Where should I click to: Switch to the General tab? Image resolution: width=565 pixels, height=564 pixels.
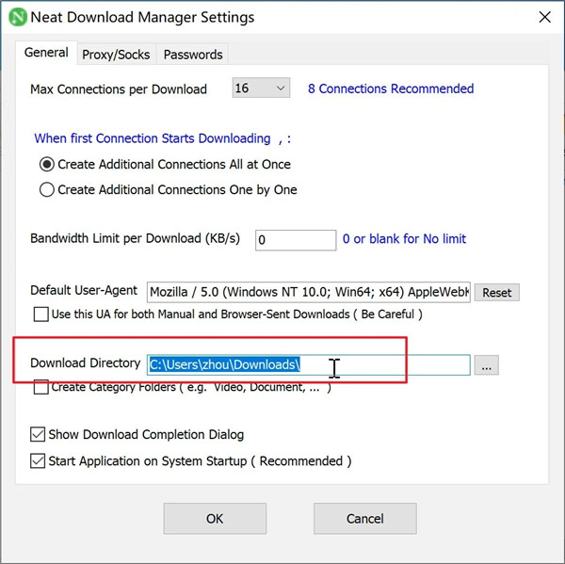(x=46, y=53)
